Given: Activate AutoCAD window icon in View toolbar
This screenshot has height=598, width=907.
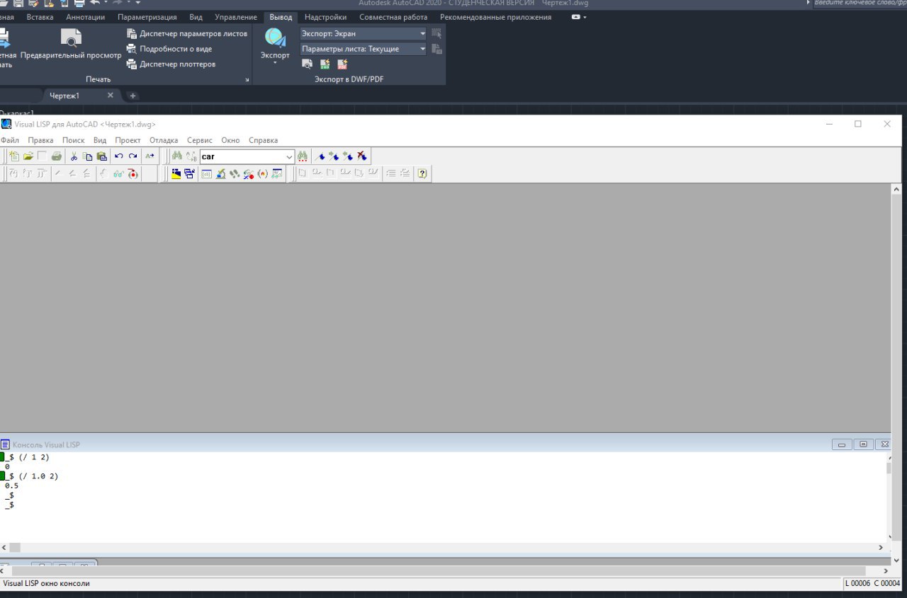Looking at the screenshot, I should 176,173.
